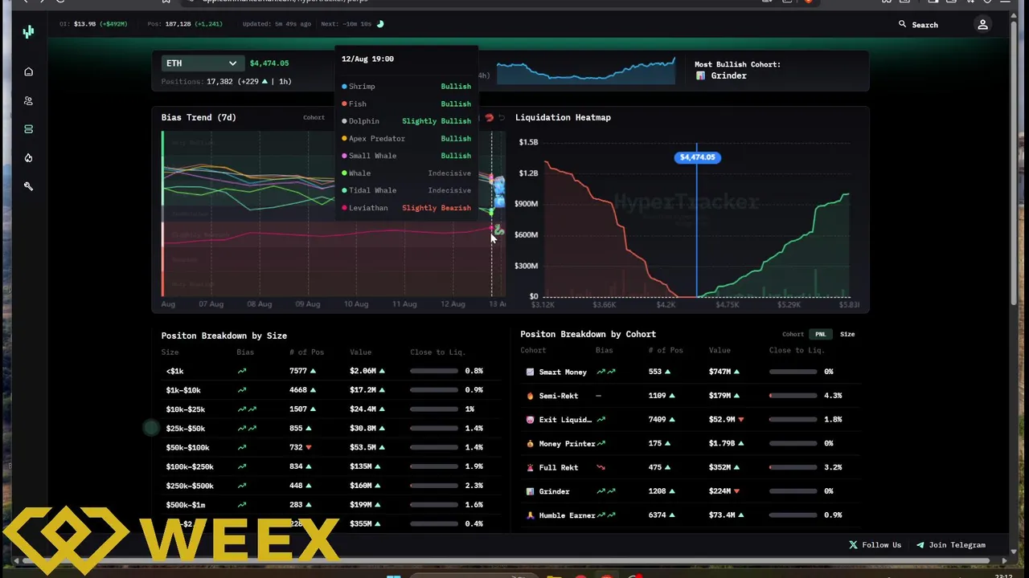Sort by the Value column in size table
The height and width of the screenshot is (578, 1029).
(x=361, y=352)
